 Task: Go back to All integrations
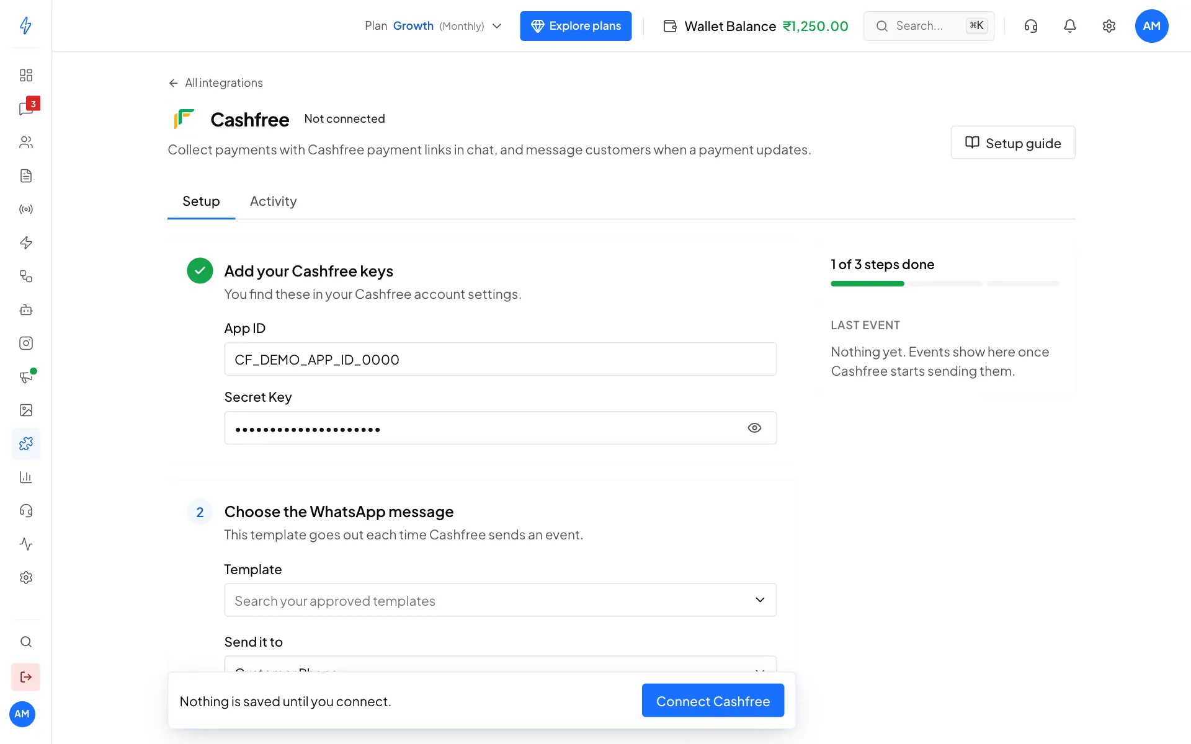(x=215, y=83)
